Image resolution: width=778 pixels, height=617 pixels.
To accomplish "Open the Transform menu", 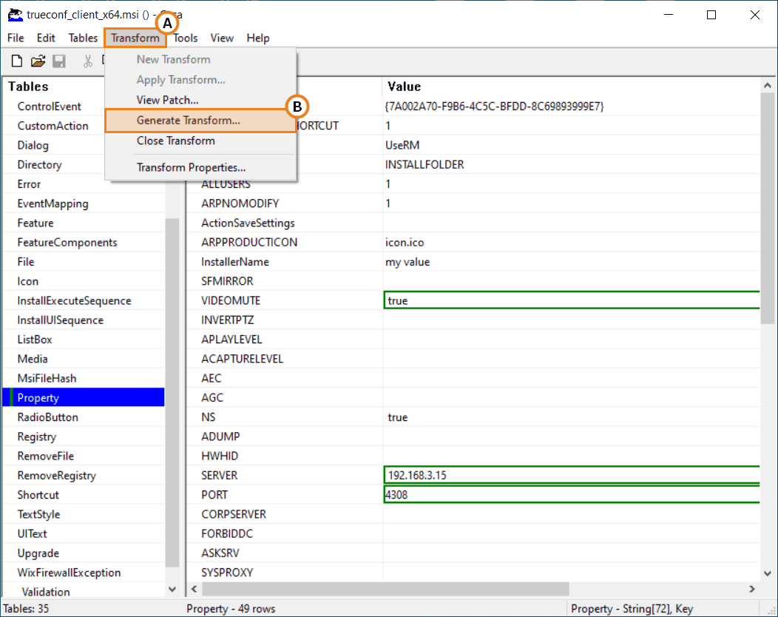I will pos(135,38).
